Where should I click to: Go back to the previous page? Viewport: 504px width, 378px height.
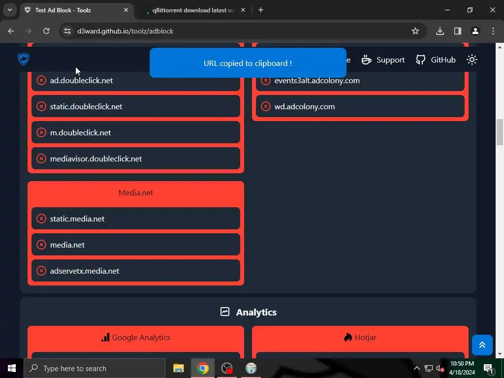[x=11, y=31]
